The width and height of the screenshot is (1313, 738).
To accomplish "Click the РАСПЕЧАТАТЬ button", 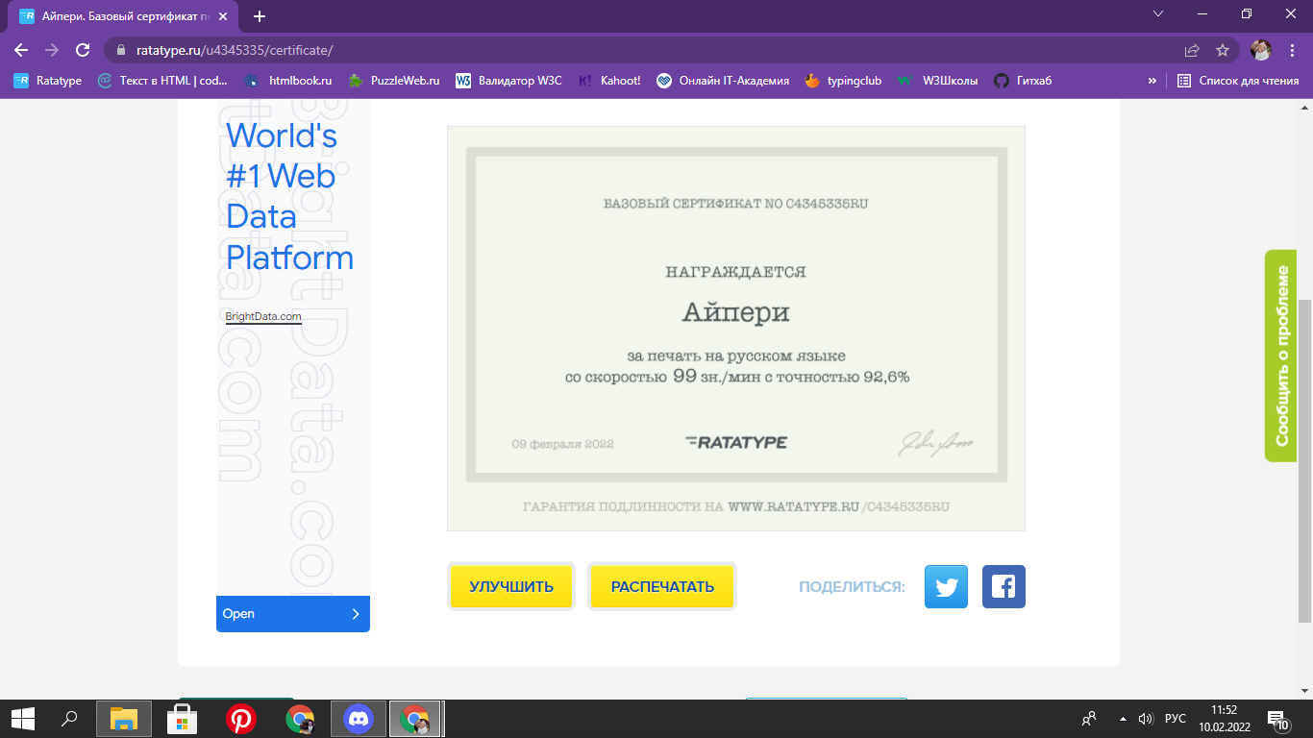I will [662, 586].
